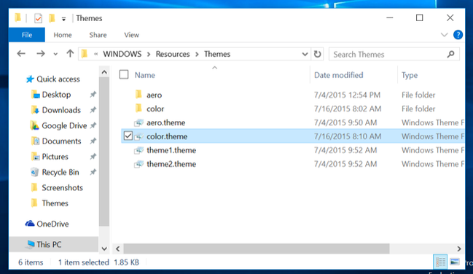Image resolution: width=473 pixels, height=274 pixels.
Task: Click the date 7/16/2015 8:02 AM
Action: (x=348, y=109)
